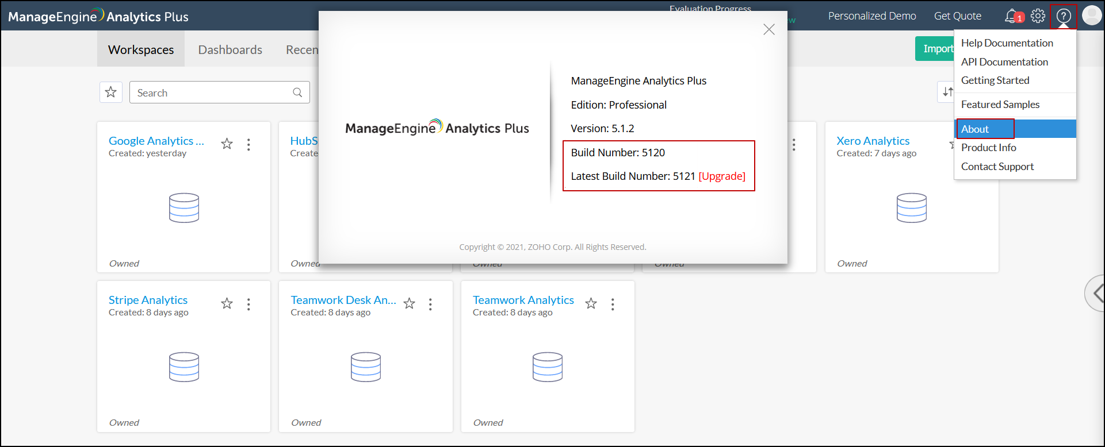This screenshot has width=1105, height=447.
Task: Open more options for Stripe Analytics workspace
Action: click(248, 304)
